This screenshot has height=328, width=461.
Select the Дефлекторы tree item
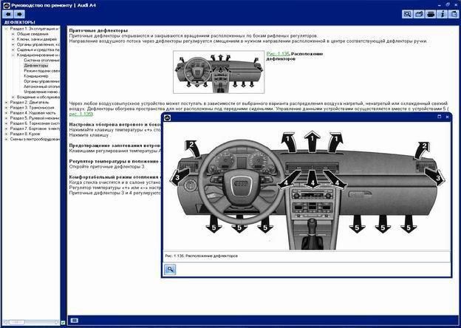pos(36,66)
